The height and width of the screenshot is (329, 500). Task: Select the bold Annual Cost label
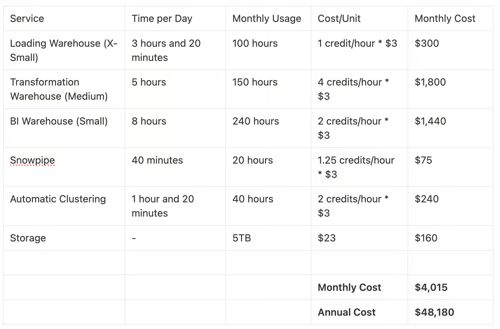[x=347, y=312]
